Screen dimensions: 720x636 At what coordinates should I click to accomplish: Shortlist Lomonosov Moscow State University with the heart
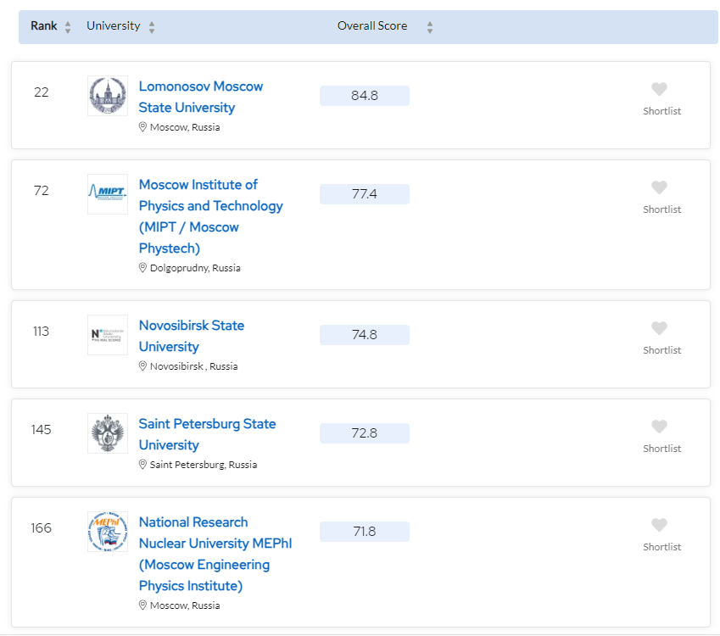point(660,89)
